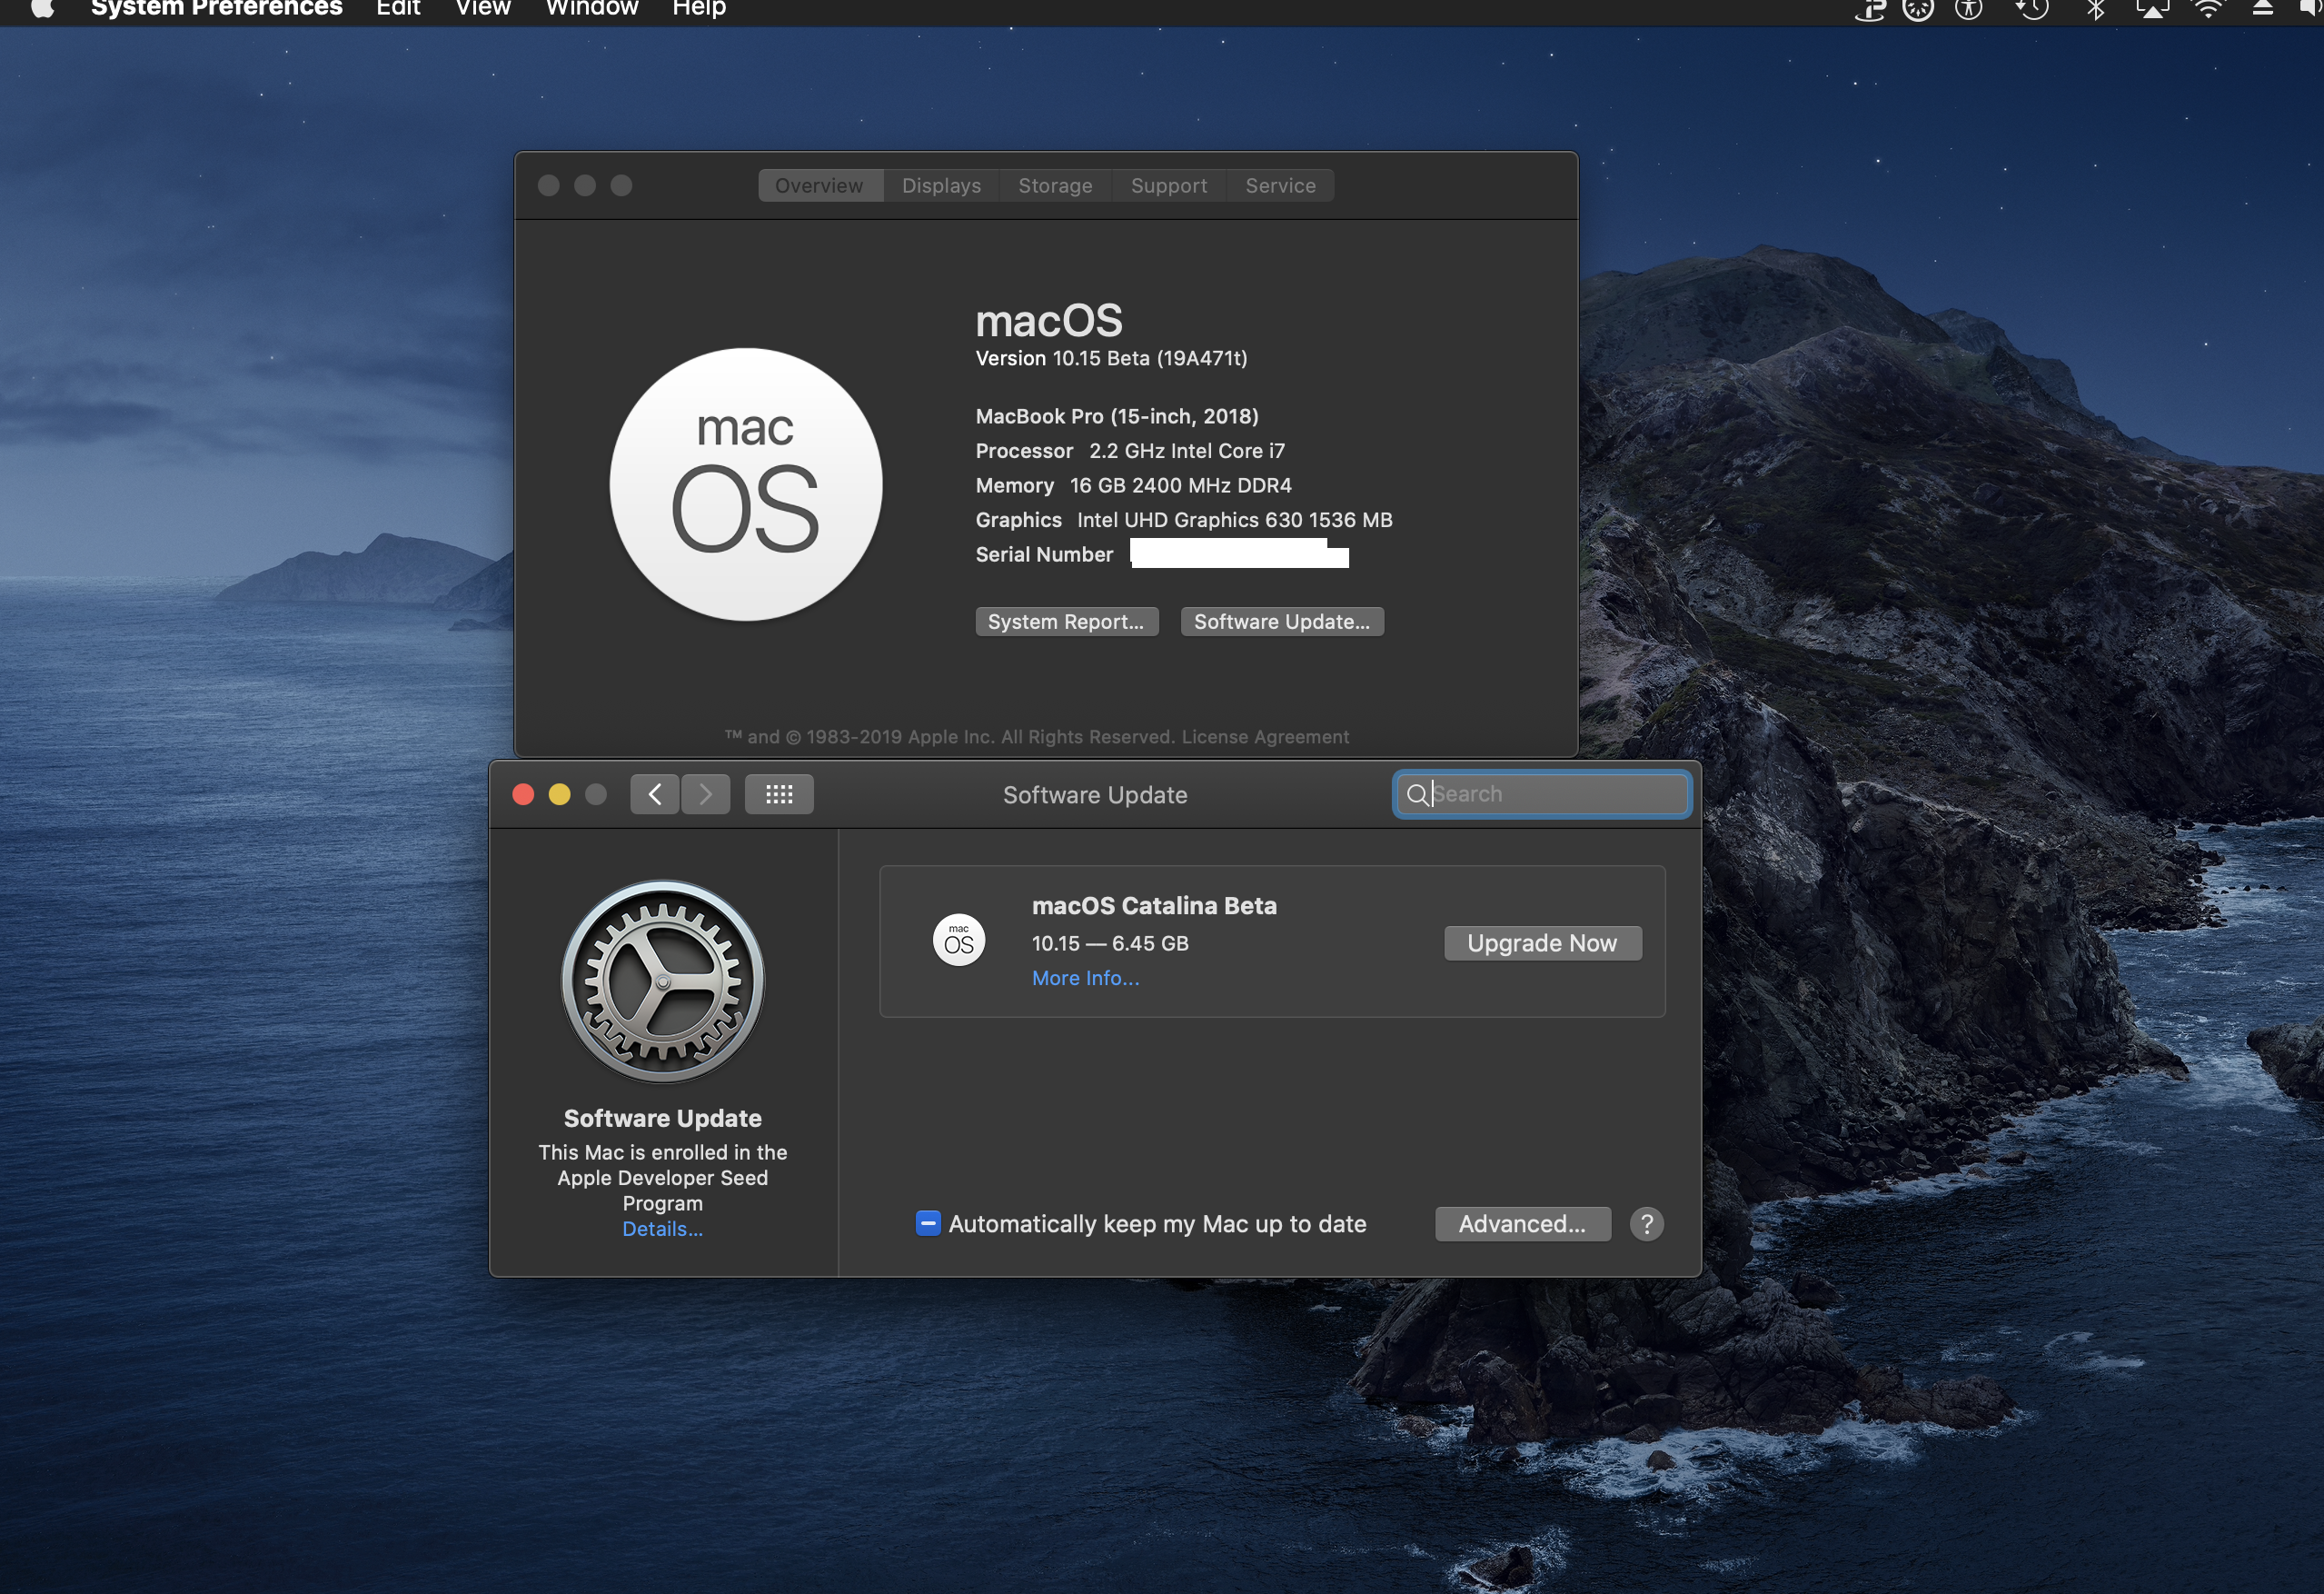Open the Advanced... options

1522,1224
